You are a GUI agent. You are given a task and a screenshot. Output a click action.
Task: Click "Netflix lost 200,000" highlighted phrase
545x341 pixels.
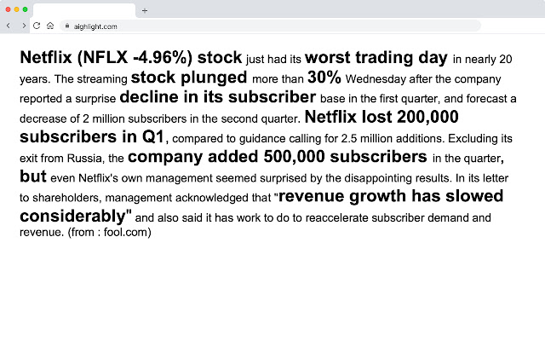pos(381,117)
